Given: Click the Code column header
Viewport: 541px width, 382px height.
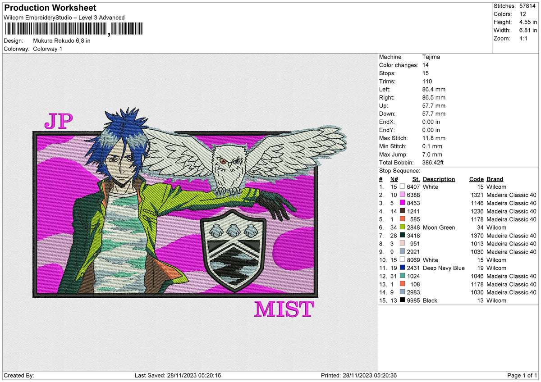Looking at the screenshot, I should pos(476,179).
